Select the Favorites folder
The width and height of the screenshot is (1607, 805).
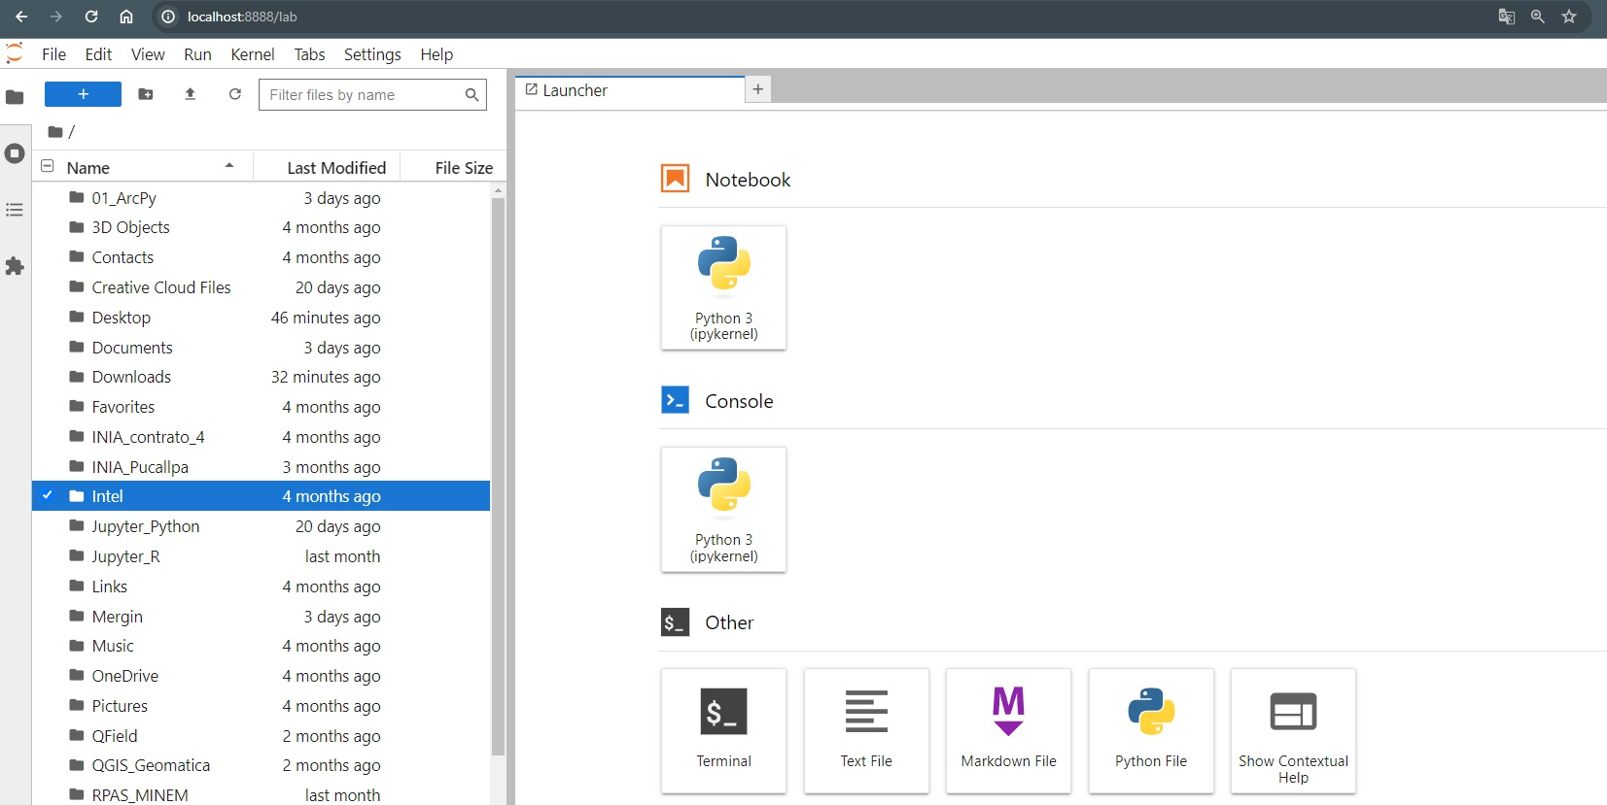click(261, 407)
